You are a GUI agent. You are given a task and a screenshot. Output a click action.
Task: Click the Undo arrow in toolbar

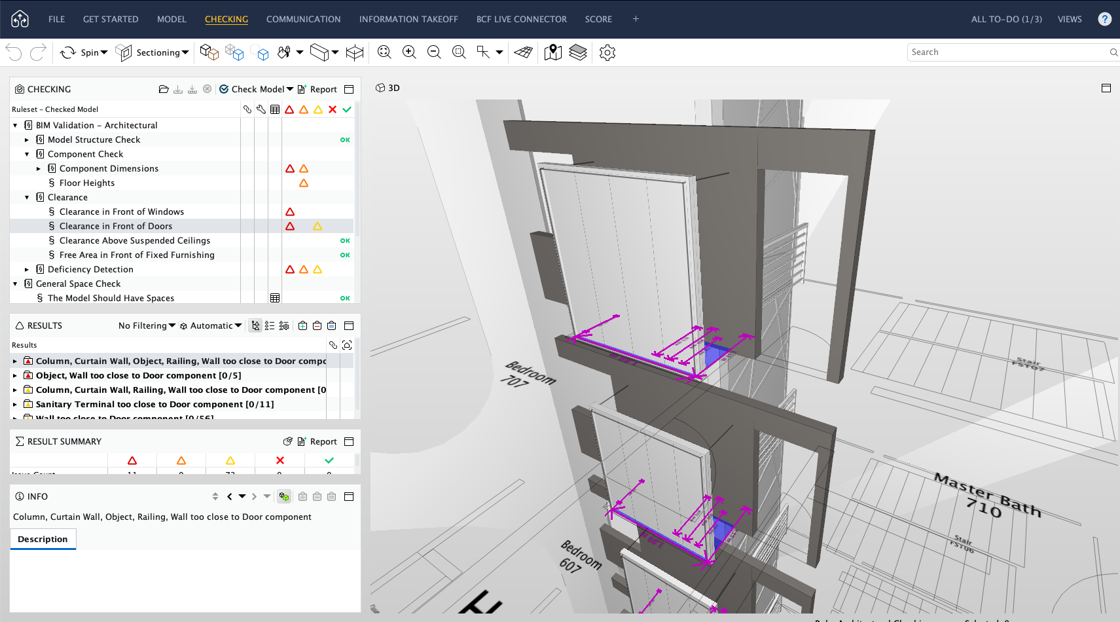(x=14, y=52)
